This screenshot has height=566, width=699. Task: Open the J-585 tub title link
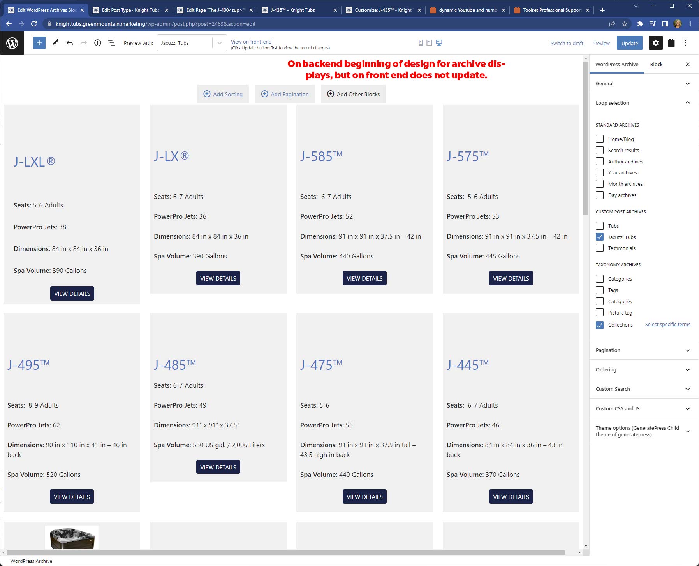tap(321, 156)
